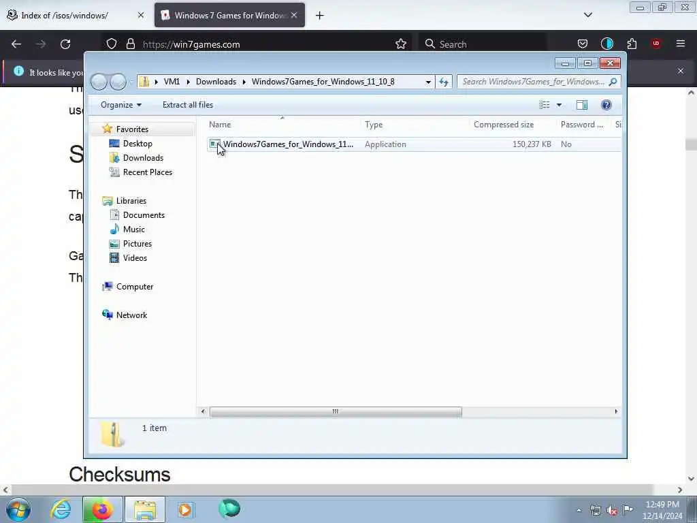
Task: Close the Index of /isos/windows/ tab
Action: (141, 15)
